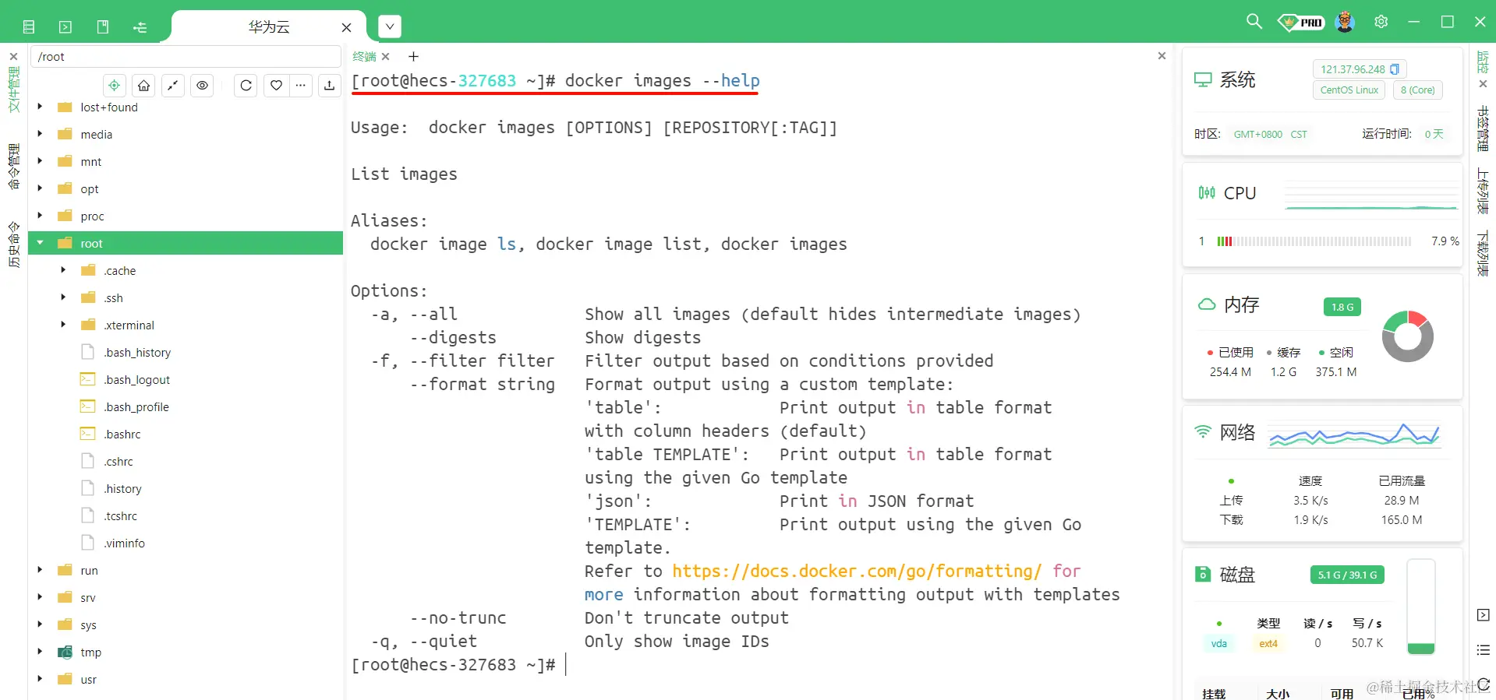Select the 终端 terminal tab
This screenshot has width=1496, height=700.
point(364,57)
